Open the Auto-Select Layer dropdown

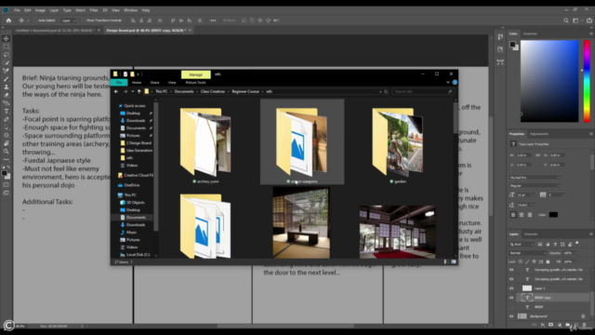pyautogui.click(x=69, y=20)
